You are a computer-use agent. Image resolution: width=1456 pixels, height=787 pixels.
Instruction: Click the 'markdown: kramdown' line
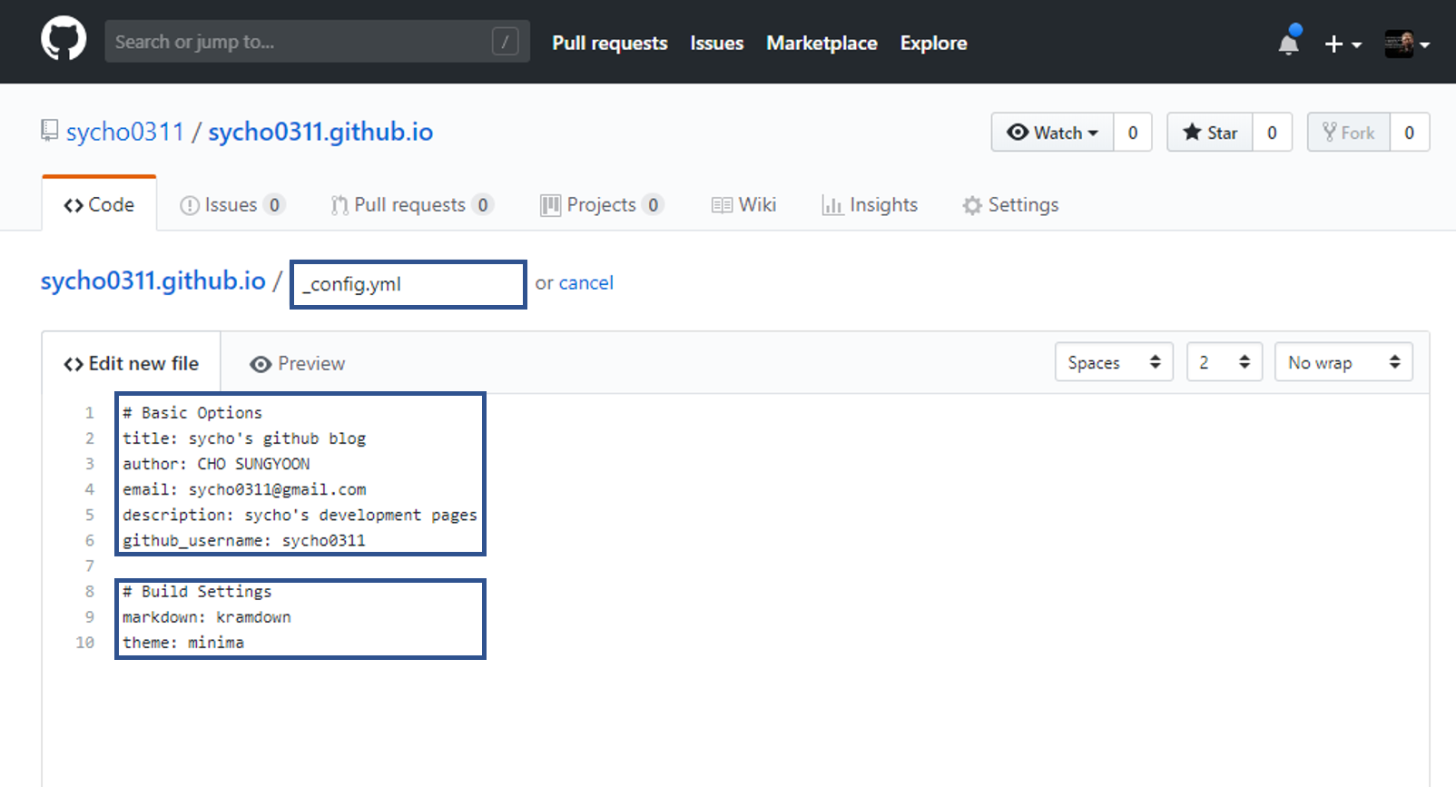[207, 616]
